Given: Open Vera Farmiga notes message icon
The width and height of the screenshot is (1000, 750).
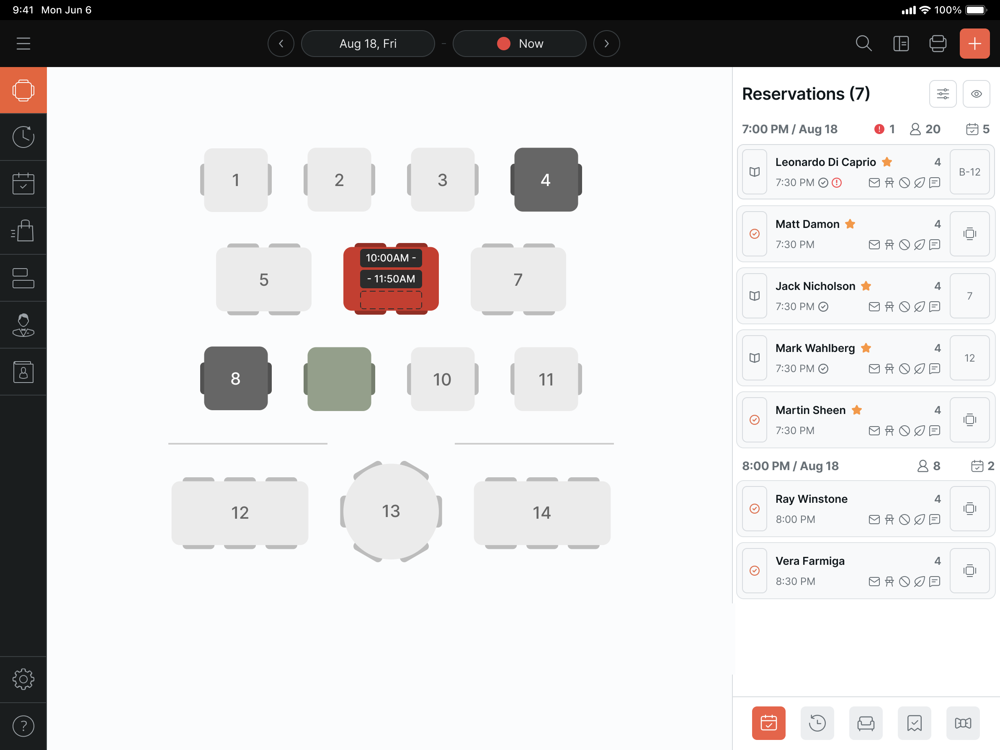Looking at the screenshot, I should pos(934,581).
